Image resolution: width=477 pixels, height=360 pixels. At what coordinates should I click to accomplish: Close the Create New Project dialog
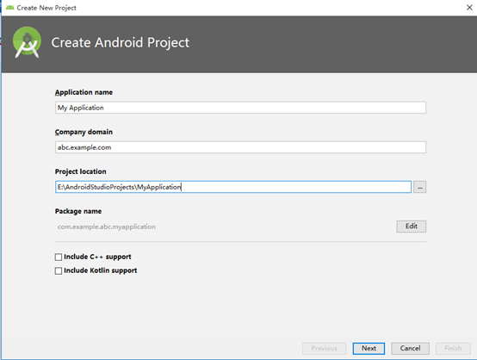469,8
